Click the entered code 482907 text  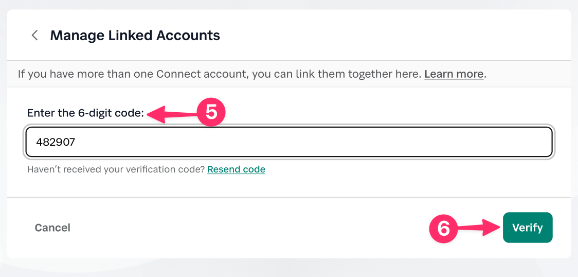56,142
